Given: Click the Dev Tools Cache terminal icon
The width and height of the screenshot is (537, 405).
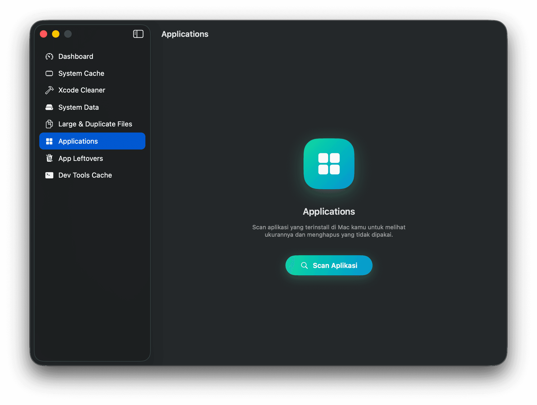Looking at the screenshot, I should click(x=49, y=175).
